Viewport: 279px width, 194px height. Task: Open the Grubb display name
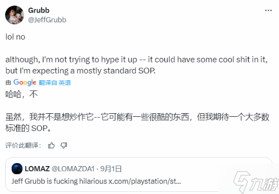click(x=39, y=10)
